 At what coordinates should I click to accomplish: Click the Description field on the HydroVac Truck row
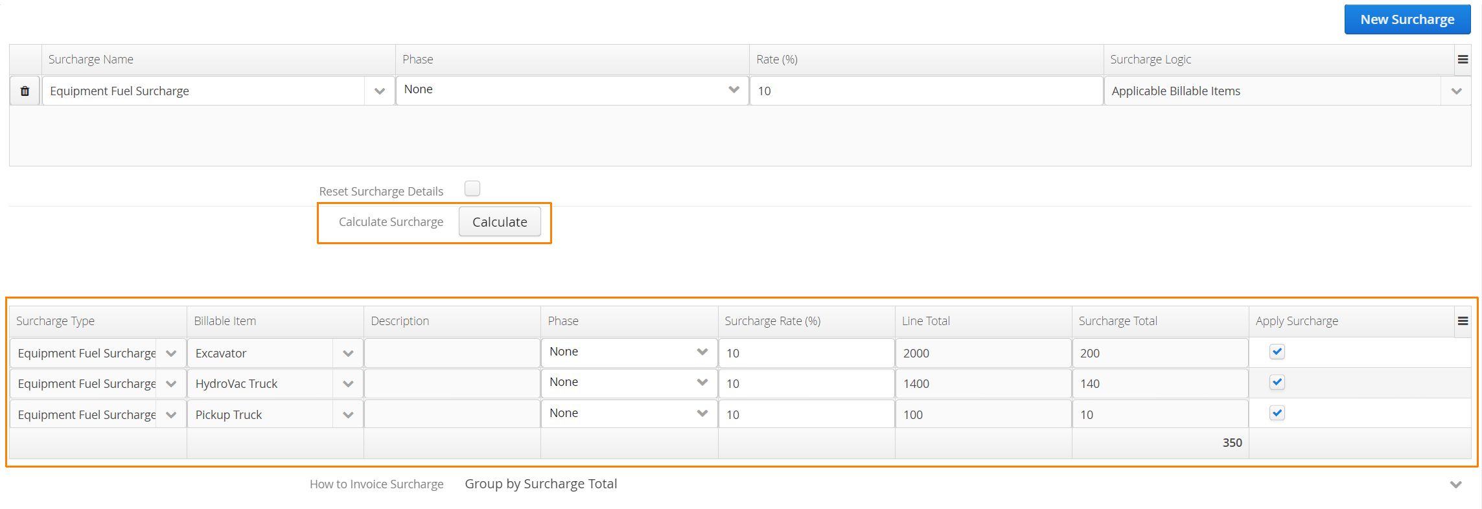(452, 383)
